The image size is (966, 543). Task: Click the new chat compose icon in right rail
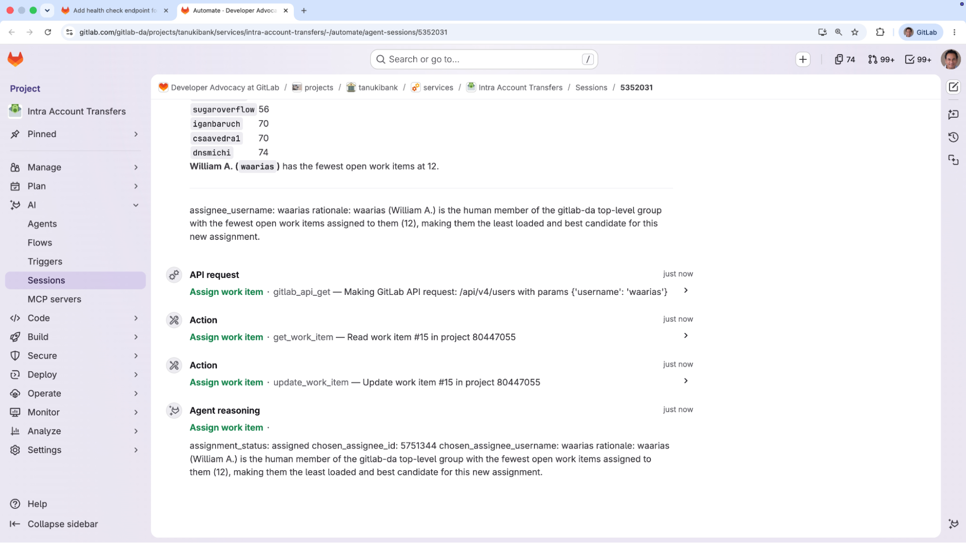point(953,87)
